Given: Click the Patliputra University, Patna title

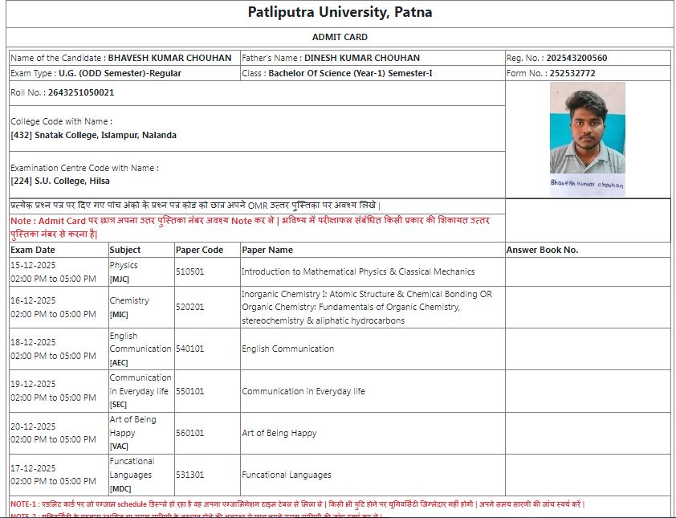Looking at the screenshot, I should pos(340,13).
